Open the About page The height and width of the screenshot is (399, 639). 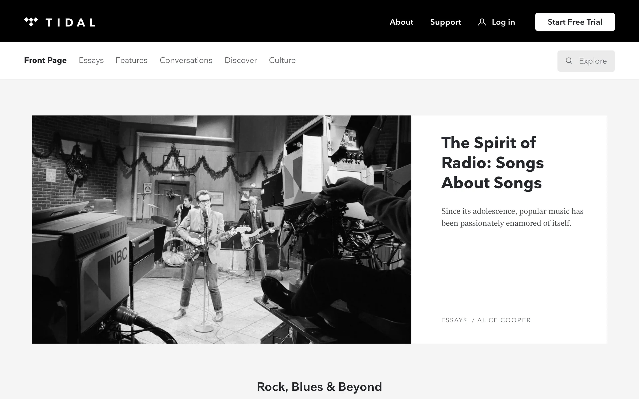(x=401, y=22)
